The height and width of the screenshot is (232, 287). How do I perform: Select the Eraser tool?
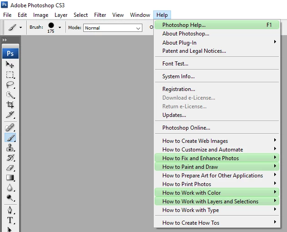coord(10,167)
